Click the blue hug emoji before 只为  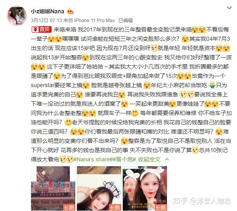click(212, 85)
